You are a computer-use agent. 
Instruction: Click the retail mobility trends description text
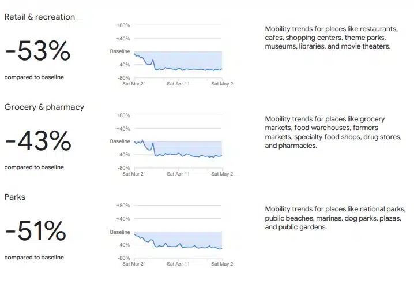[332, 38]
